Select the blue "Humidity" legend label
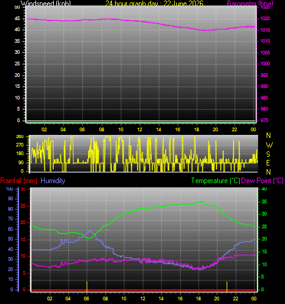The width and height of the screenshot is (285, 304). [53, 181]
